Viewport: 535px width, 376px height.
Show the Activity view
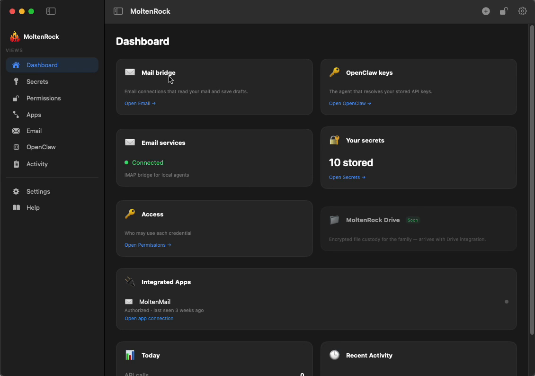tap(52, 164)
